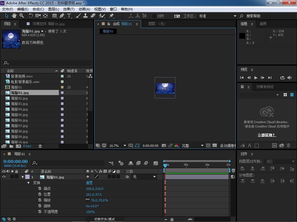The height and width of the screenshot is (222, 297).
Task: Toggle the position stopwatch for 位置
Action: coord(40,194)
